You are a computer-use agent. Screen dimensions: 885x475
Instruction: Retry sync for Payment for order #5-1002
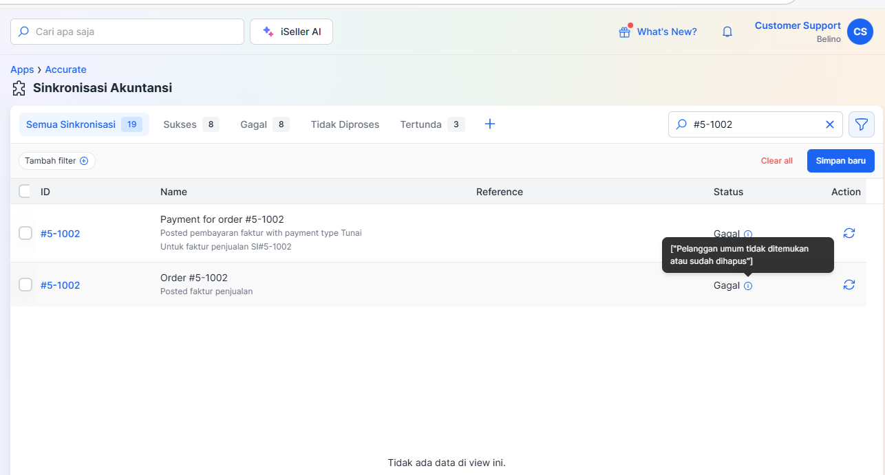[x=849, y=233]
